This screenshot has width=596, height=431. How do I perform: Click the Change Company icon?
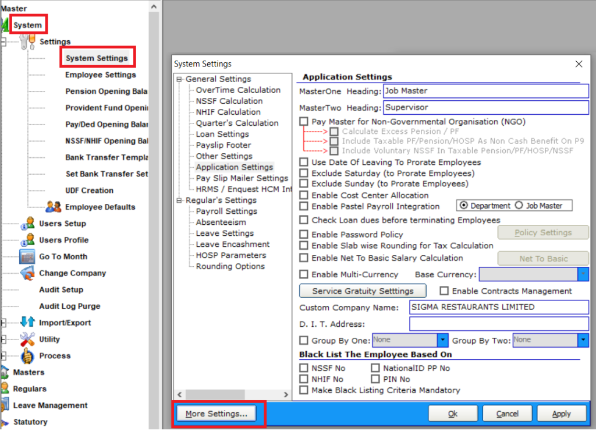pyautogui.click(x=27, y=273)
